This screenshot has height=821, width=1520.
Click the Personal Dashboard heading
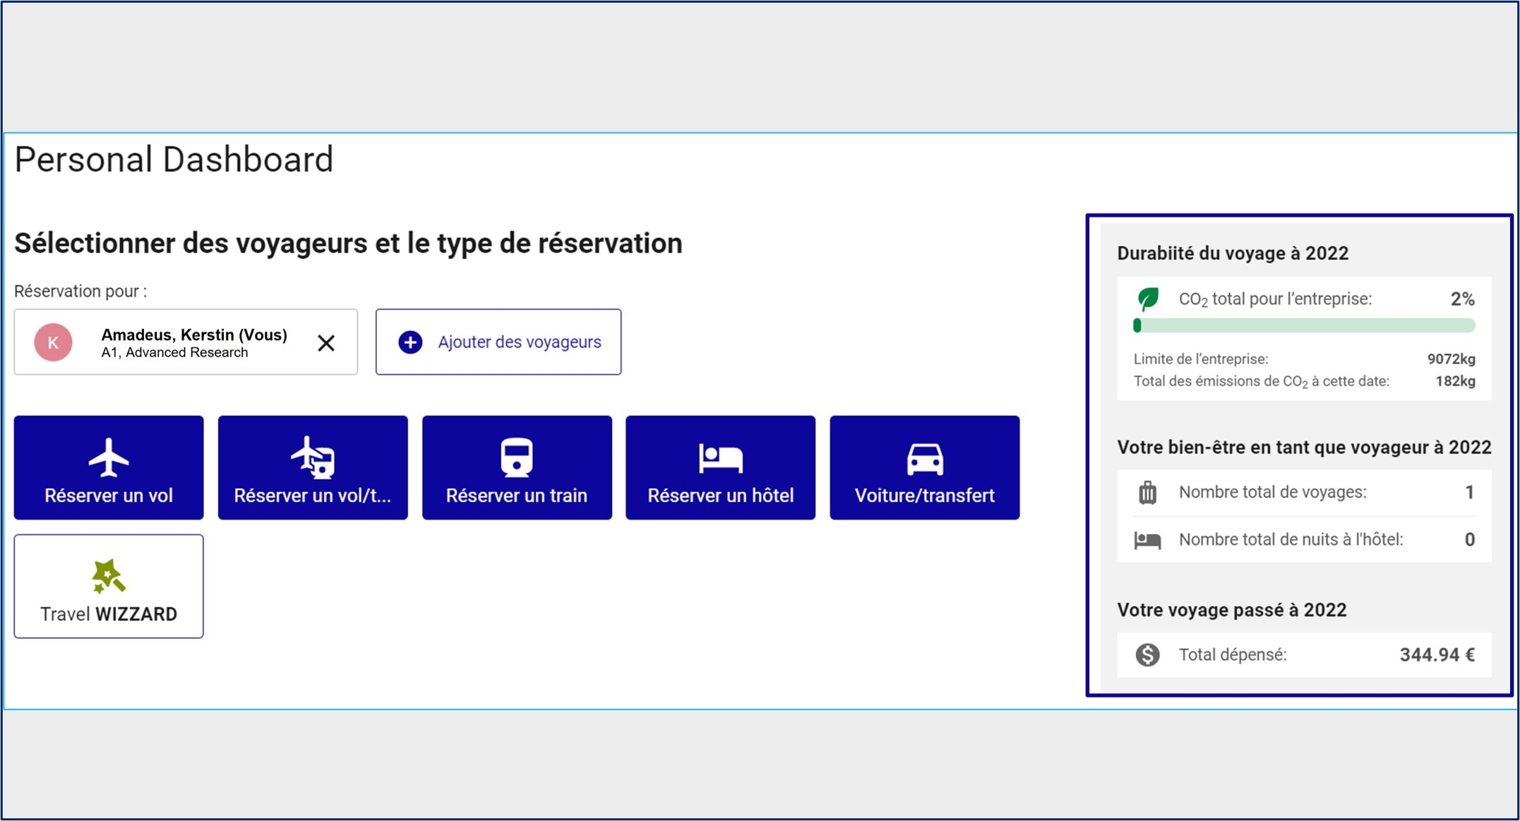click(x=174, y=160)
